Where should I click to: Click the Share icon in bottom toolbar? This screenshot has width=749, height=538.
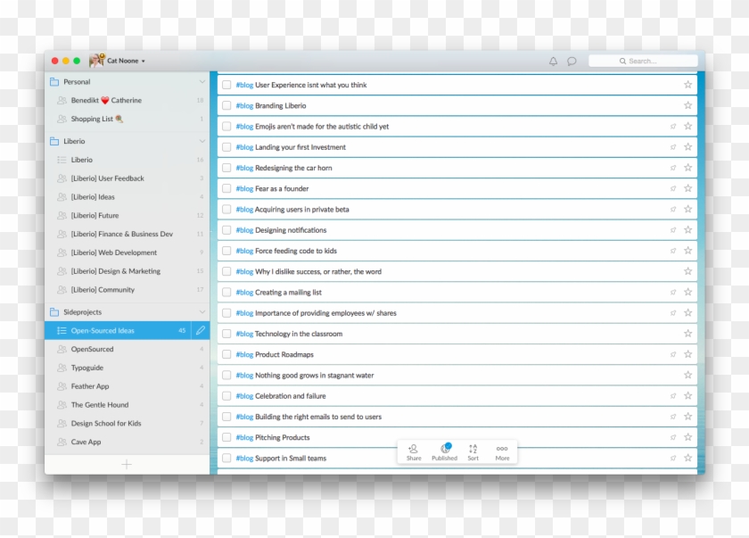414,451
